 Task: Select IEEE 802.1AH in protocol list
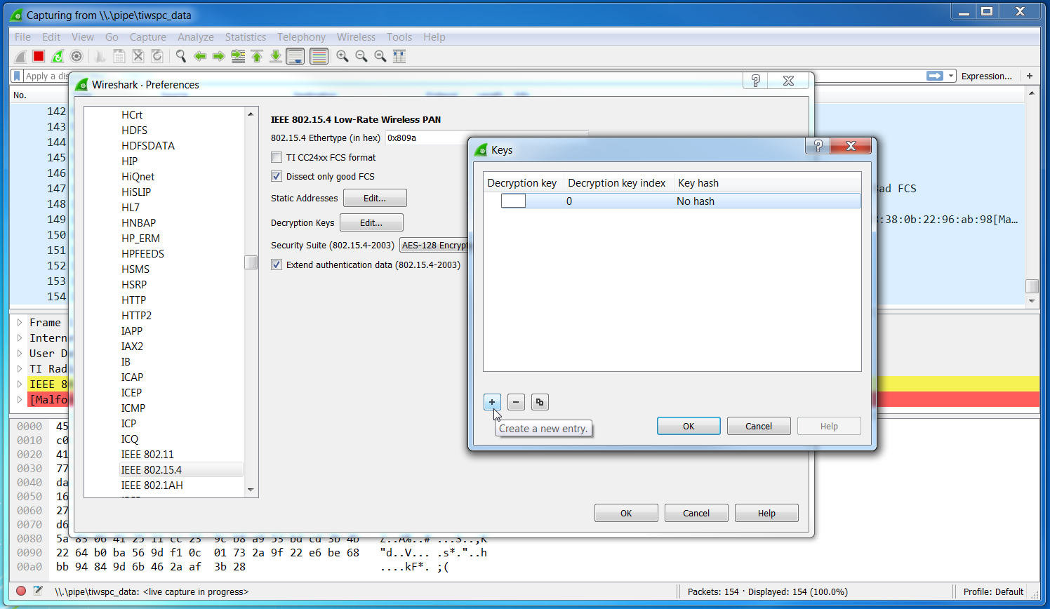click(152, 486)
